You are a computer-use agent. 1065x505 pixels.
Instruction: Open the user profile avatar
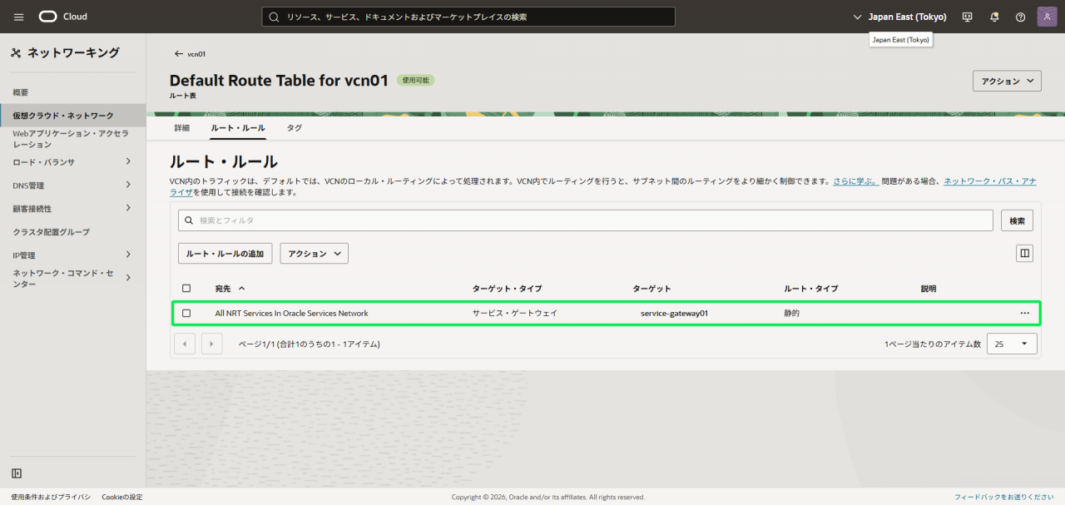(1047, 17)
